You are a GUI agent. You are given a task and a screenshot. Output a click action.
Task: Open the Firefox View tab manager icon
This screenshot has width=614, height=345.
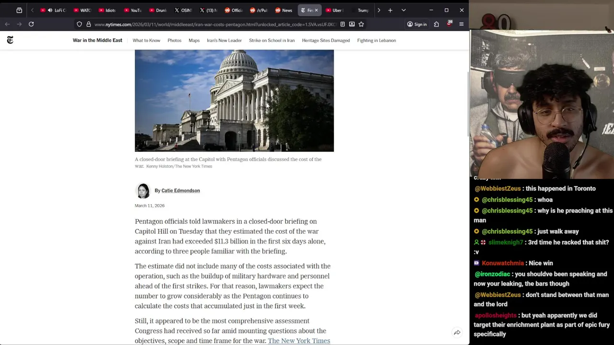point(19,10)
